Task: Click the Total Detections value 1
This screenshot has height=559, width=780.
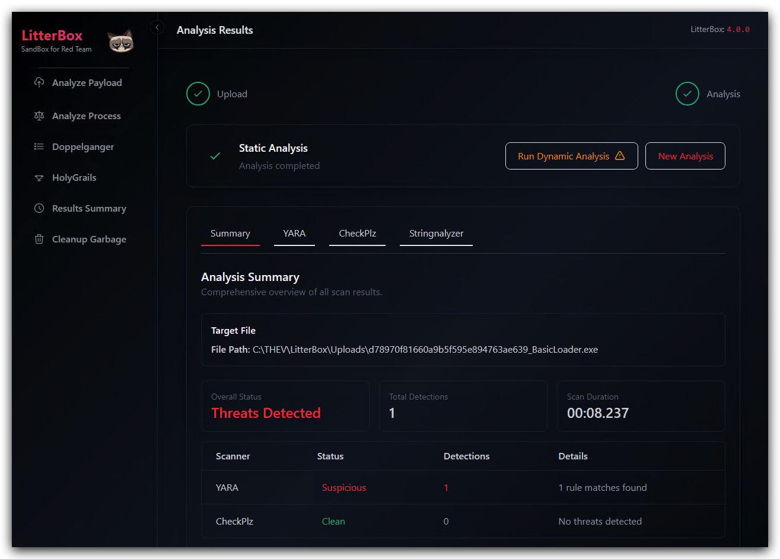Action: (392, 413)
